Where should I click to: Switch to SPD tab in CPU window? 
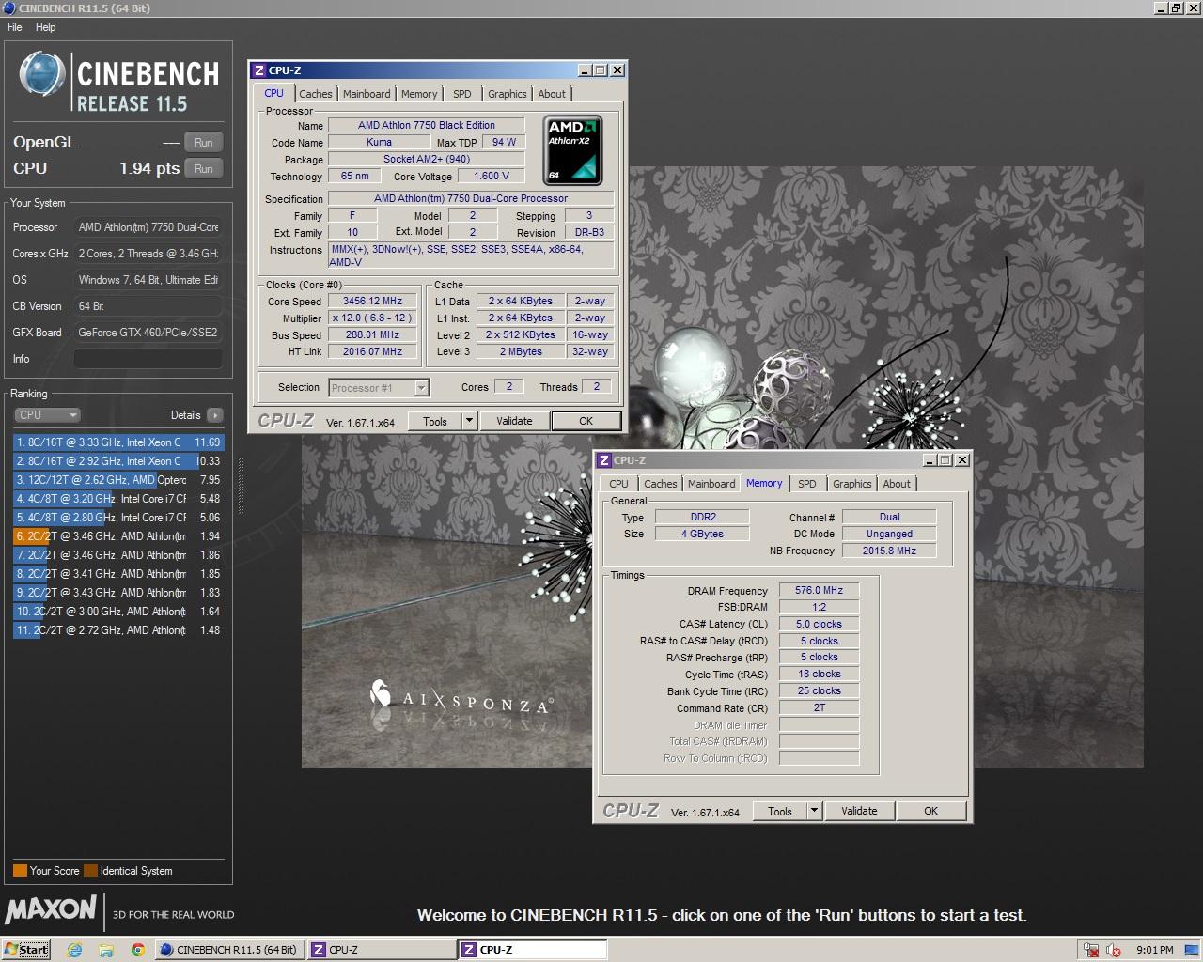point(461,94)
